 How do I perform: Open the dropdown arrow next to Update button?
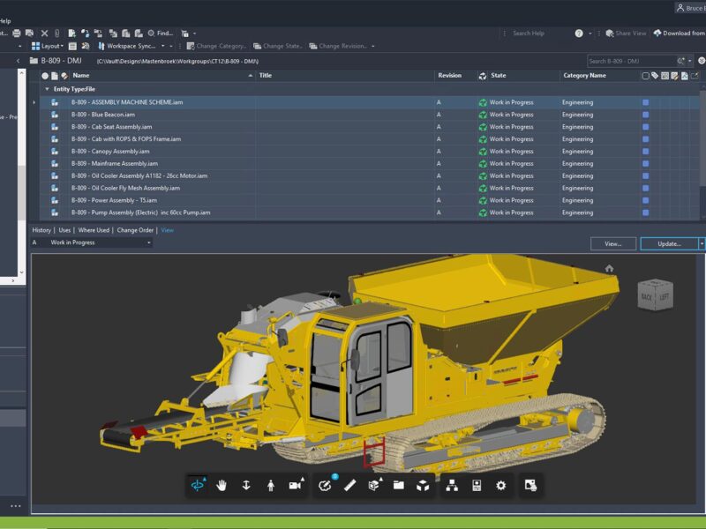pos(701,244)
